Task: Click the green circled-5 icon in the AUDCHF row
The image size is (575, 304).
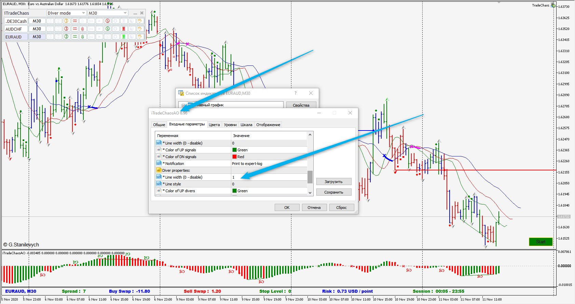Action: [107, 29]
